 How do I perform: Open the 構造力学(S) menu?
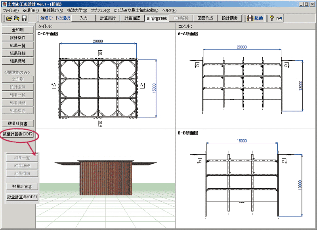coord(77,10)
